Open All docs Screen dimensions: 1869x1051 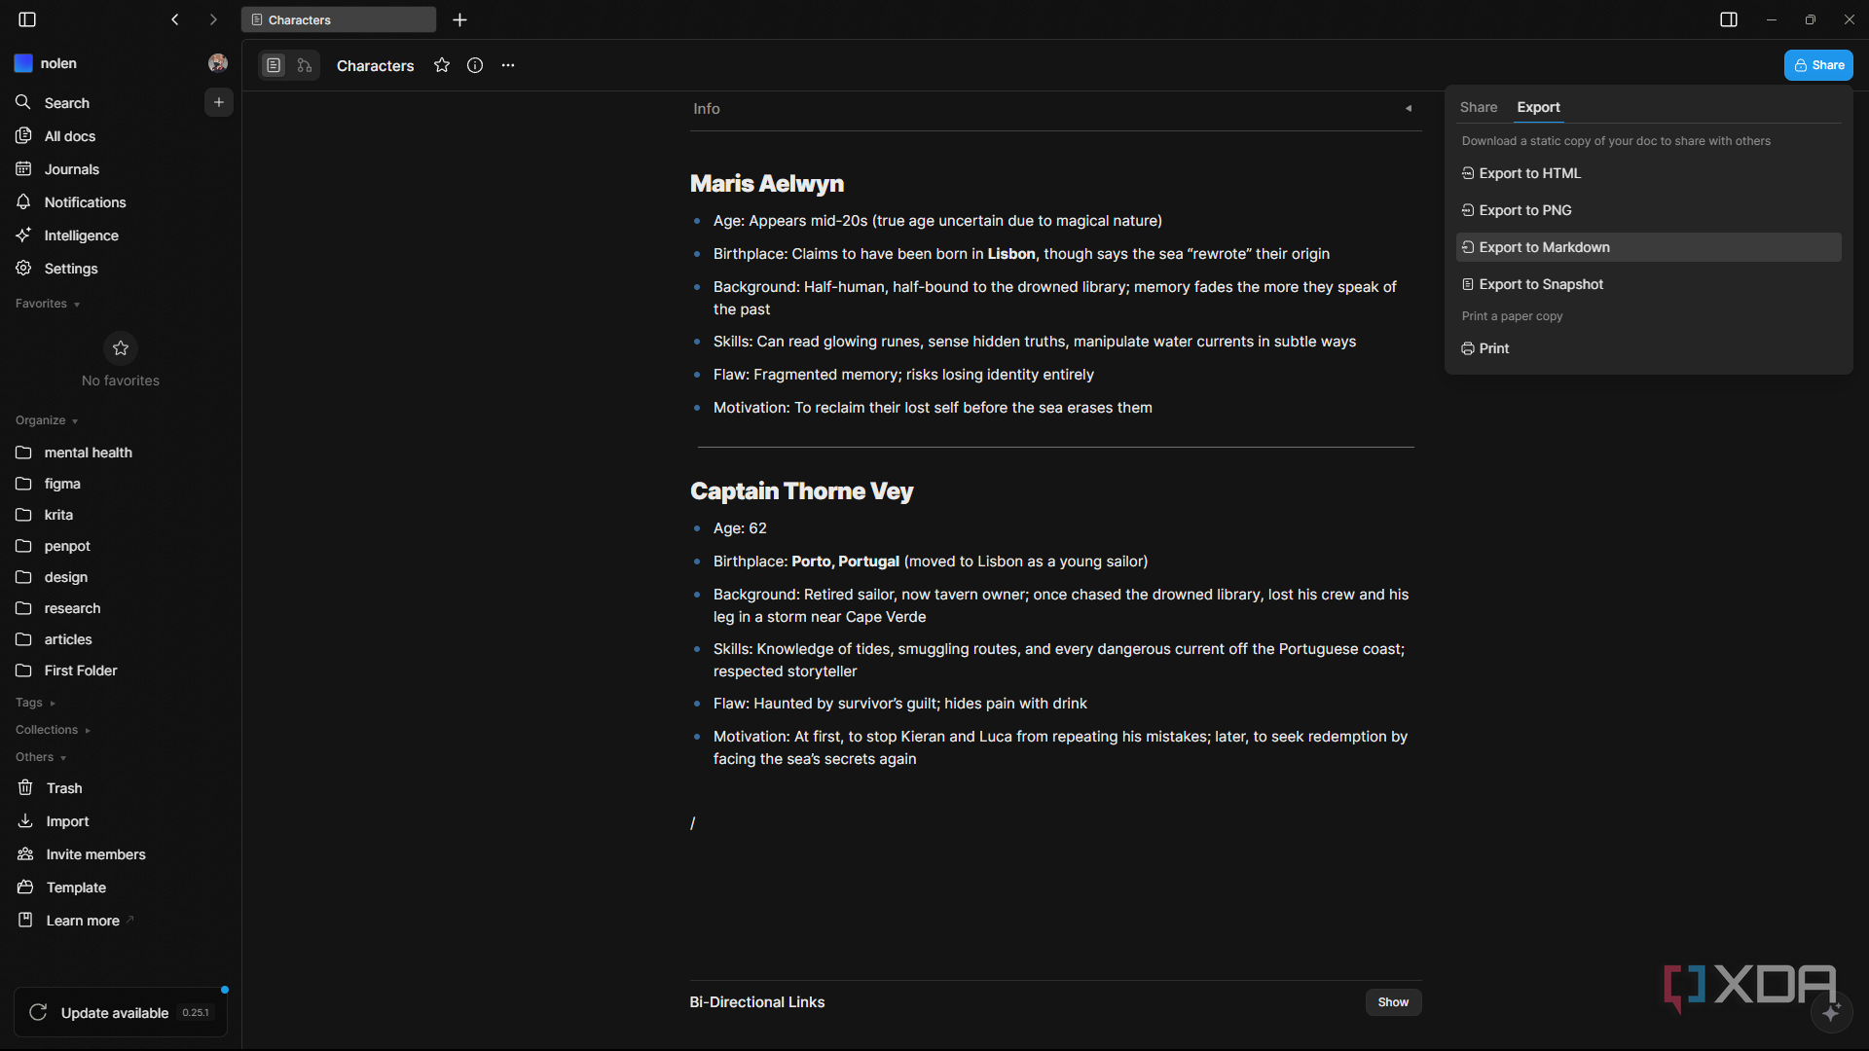coord(121,136)
